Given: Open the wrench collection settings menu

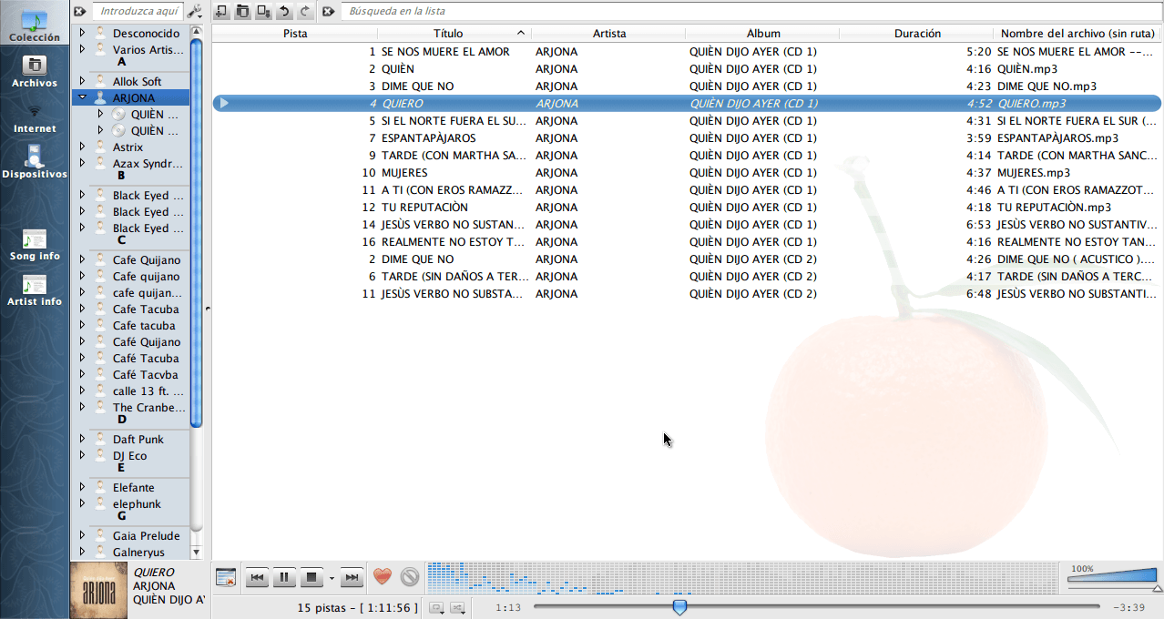Looking at the screenshot, I should coord(194,12).
